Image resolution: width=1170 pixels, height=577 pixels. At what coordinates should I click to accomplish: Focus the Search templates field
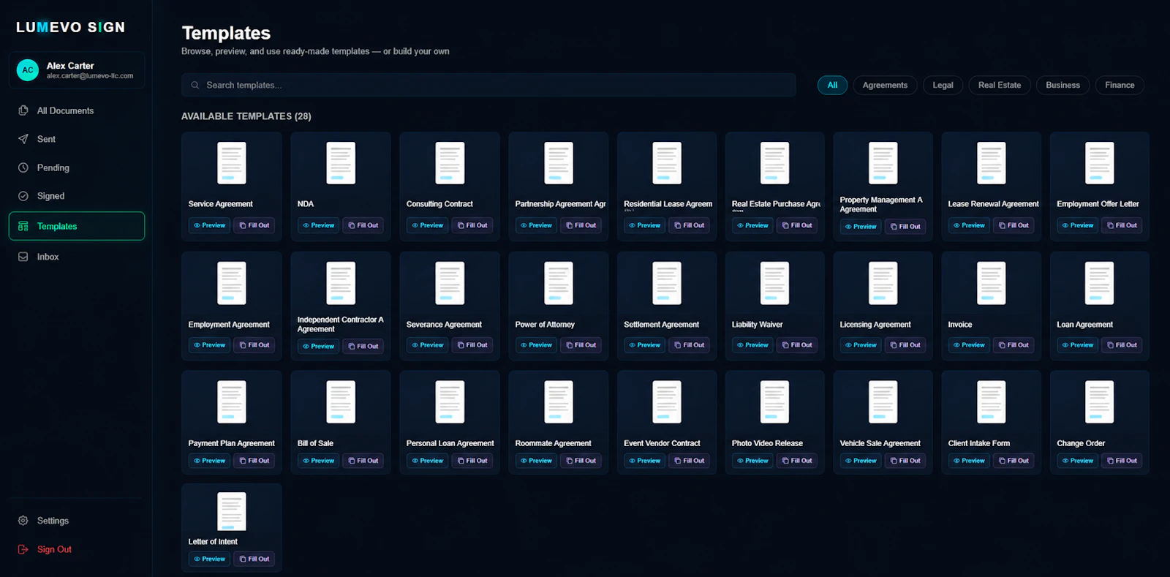coord(488,85)
